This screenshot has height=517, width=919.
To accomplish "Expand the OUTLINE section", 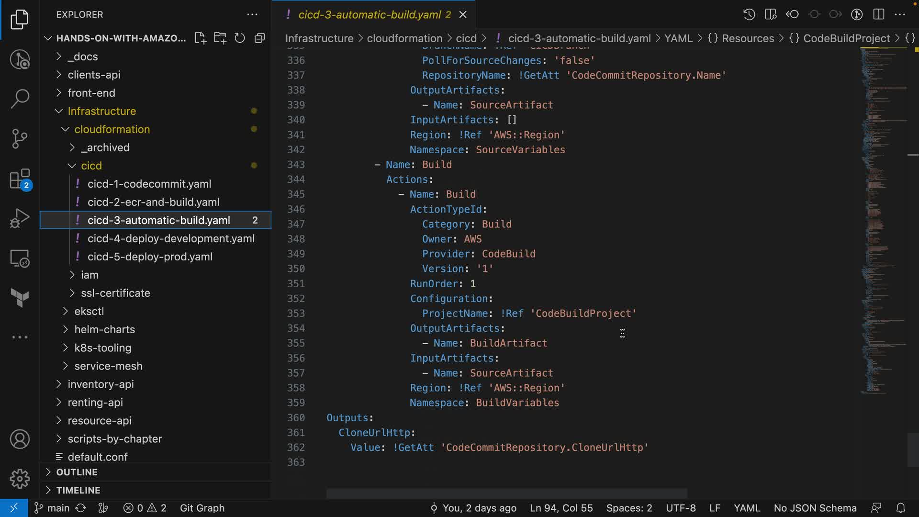I will pos(77,472).
